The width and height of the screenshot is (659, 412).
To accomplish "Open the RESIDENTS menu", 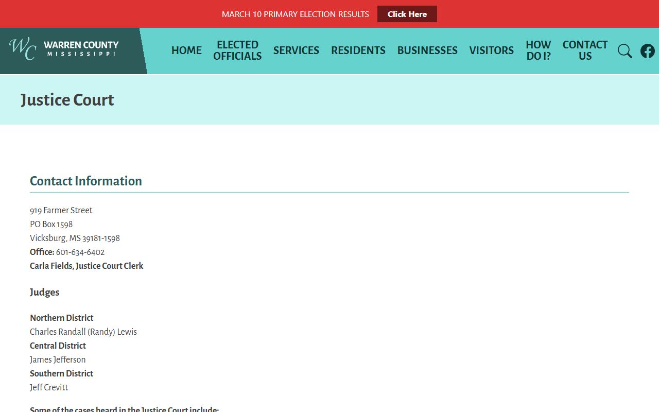I will click(358, 50).
